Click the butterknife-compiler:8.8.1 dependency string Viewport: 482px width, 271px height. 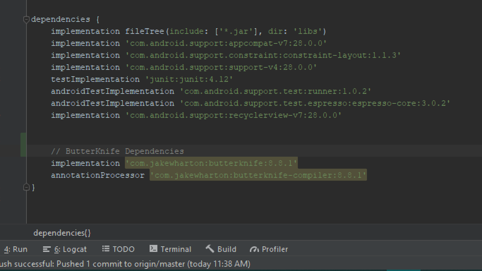pos(258,175)
